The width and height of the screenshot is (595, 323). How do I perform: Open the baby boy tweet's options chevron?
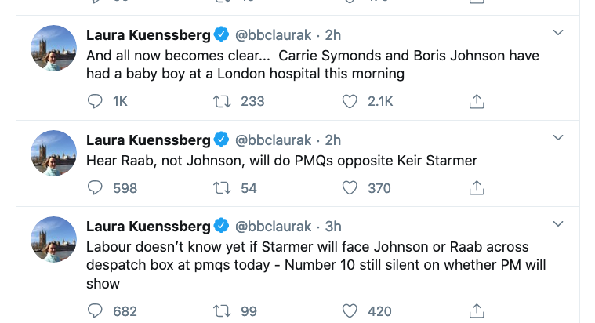point(558,34)
